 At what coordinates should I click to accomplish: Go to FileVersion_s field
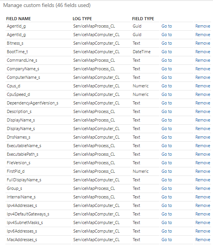(167, 163)
